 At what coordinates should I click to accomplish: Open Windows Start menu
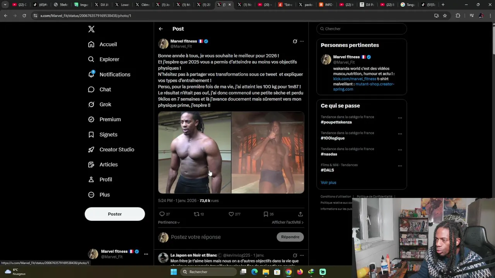click(174, 272)
